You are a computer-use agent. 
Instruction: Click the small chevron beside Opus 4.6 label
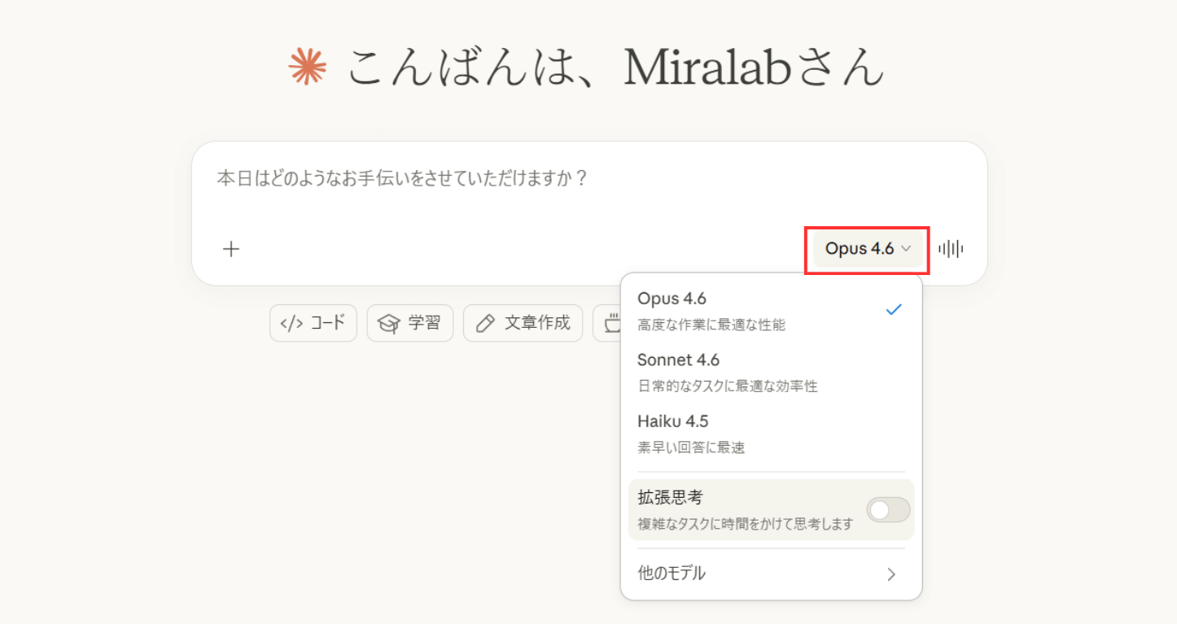coord(906,249)
